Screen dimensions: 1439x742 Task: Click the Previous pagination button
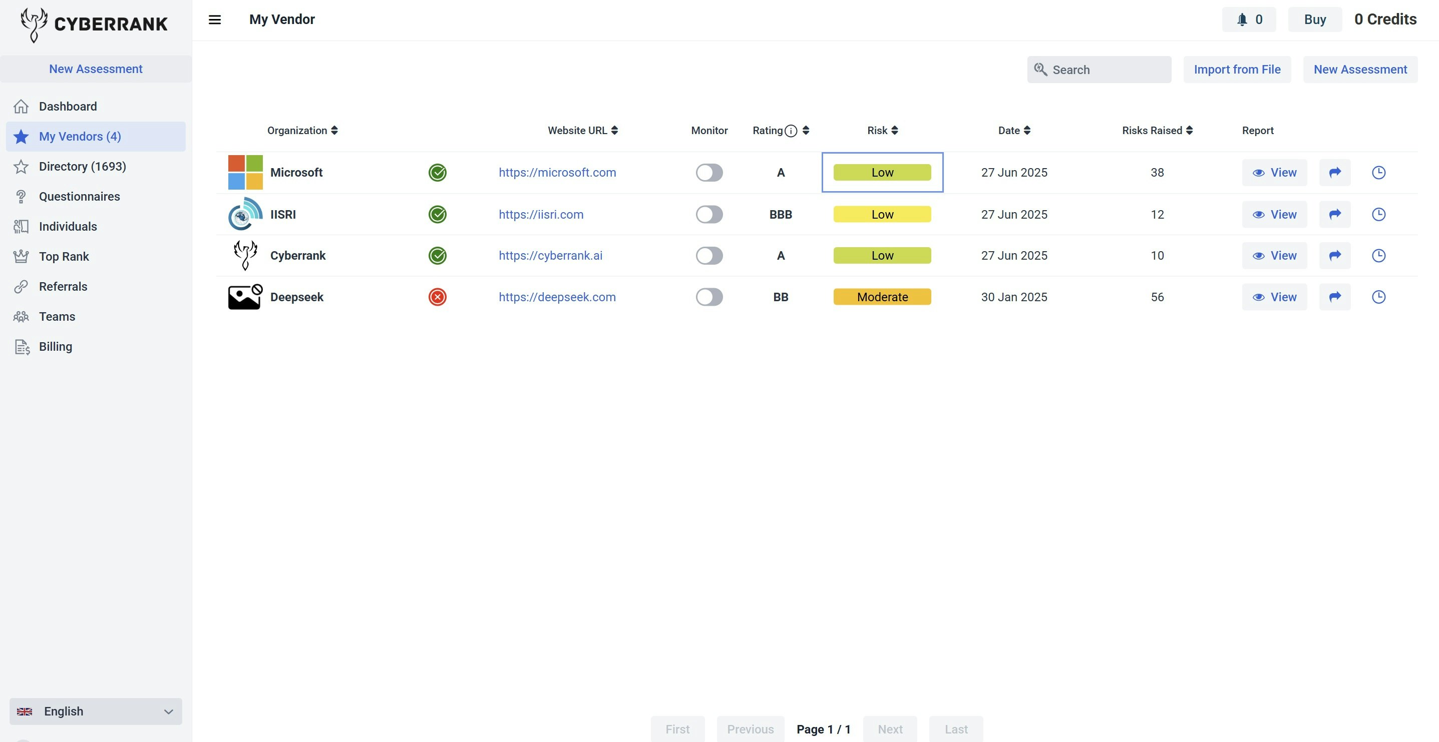tap(750, 729)
